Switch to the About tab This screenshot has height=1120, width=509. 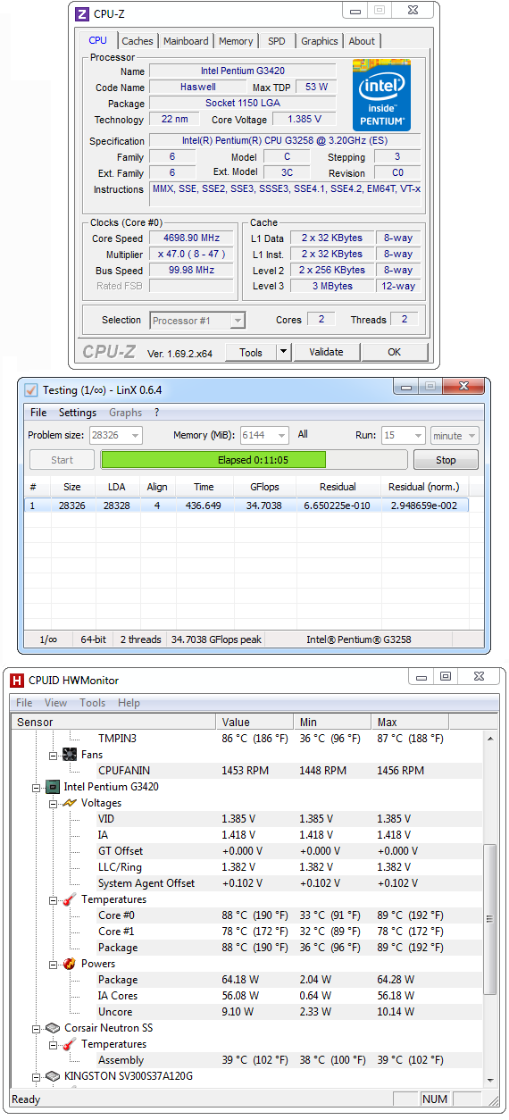pyautogui.click(x=362, y=41)
